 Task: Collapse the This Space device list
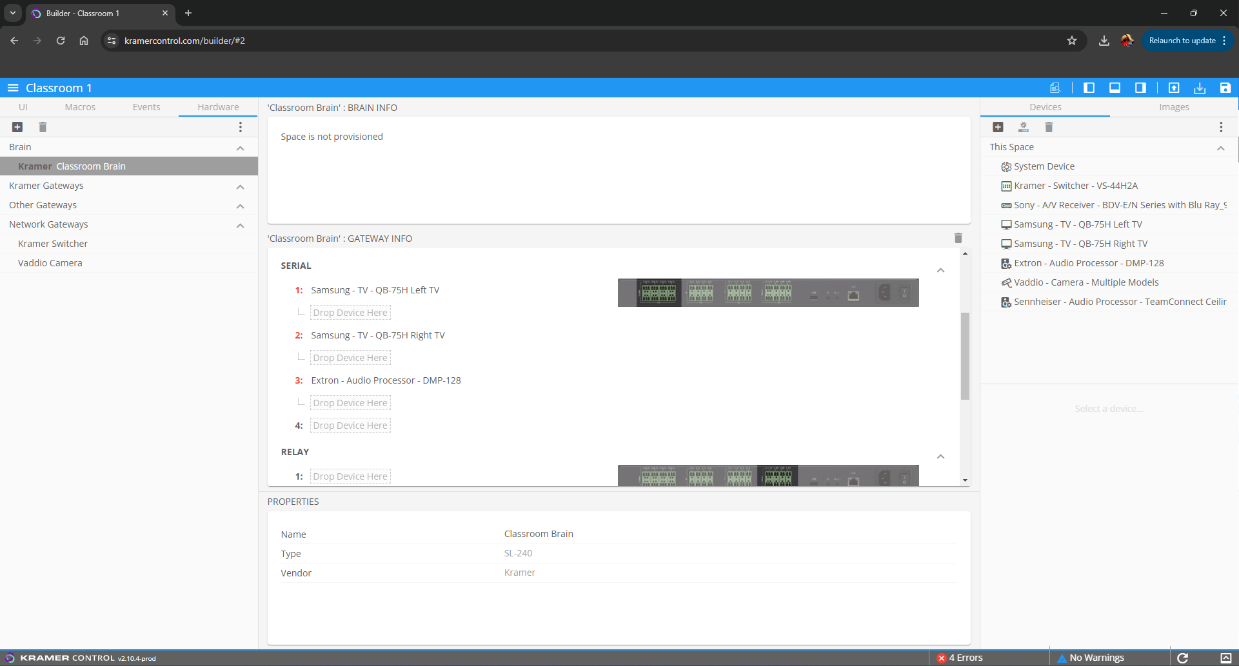[1221, 148]
